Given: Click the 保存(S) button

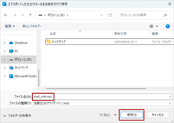Looking at the screenshot, I should point(132,115).
